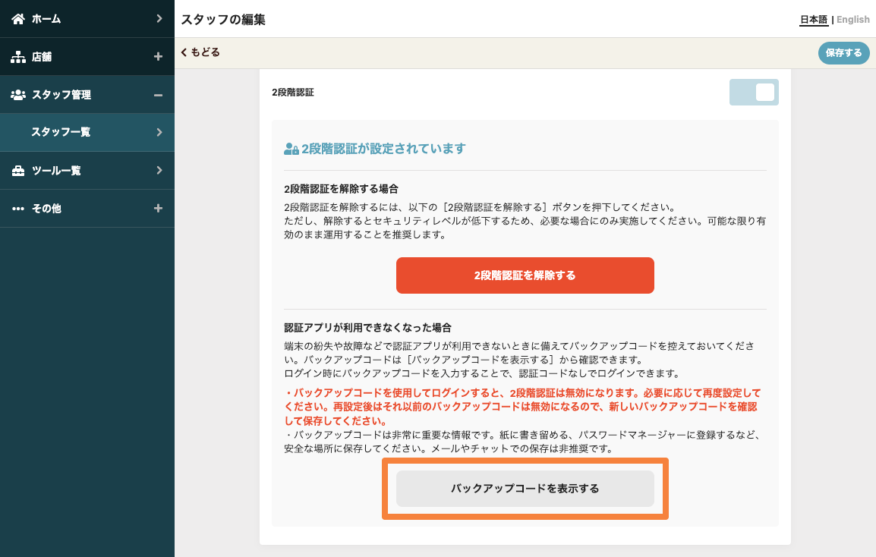Click the 店舗 organization chart icon

pyautogui.click(x=18, y=57)
